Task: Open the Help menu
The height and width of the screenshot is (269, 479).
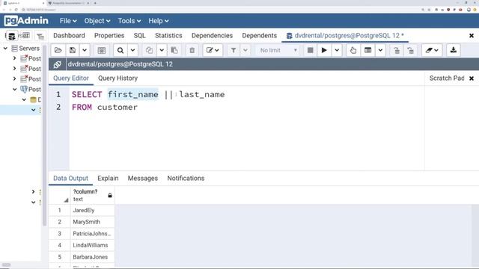Action: [x=158, y=21]
